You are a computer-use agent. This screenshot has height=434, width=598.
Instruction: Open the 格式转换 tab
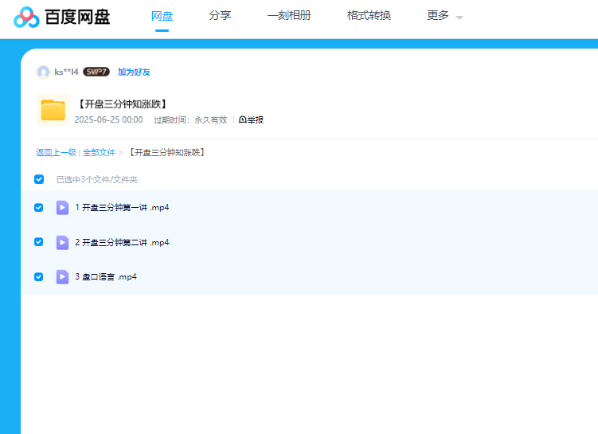click(369, 16)
